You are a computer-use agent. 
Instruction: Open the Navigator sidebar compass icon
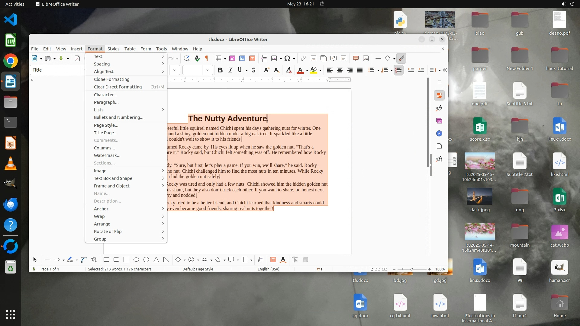[439, 133]
